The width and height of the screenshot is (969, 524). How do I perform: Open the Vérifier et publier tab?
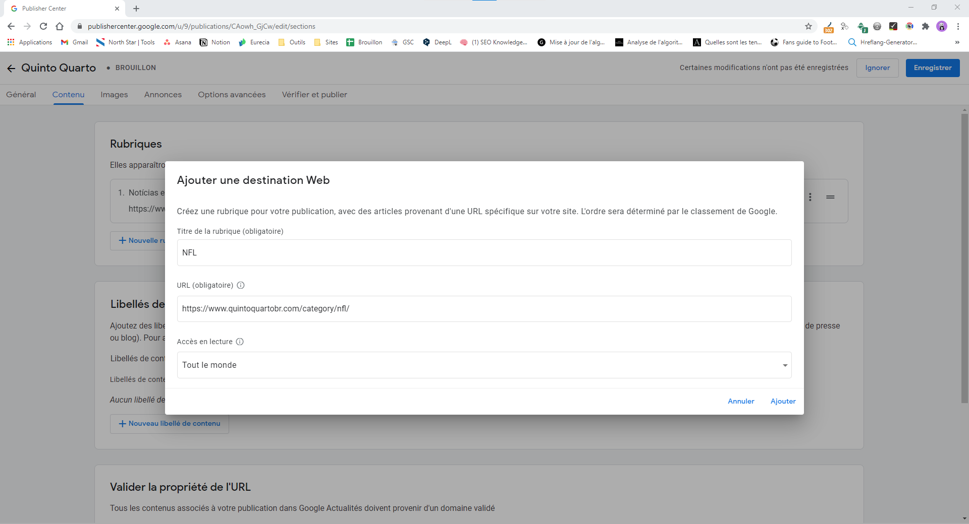(x=314, y=95)
